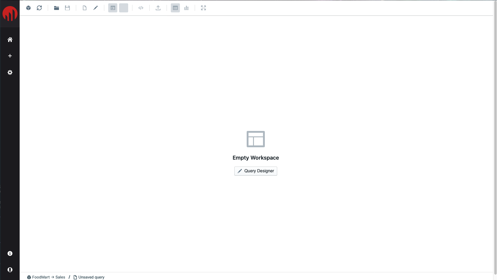Click the red application logo
The height and width of the screenshot is (280, 497).
pyautogui.click(x=10, y=14)
